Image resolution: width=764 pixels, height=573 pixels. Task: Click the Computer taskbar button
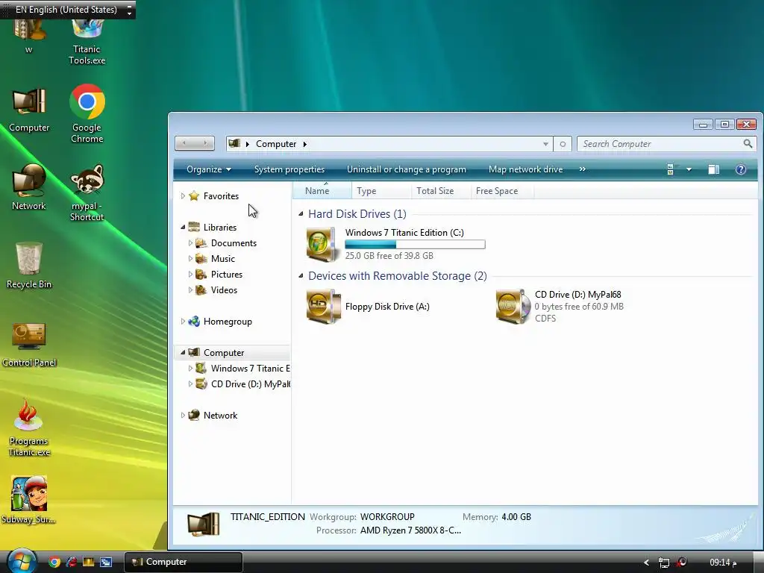(184, 562)
